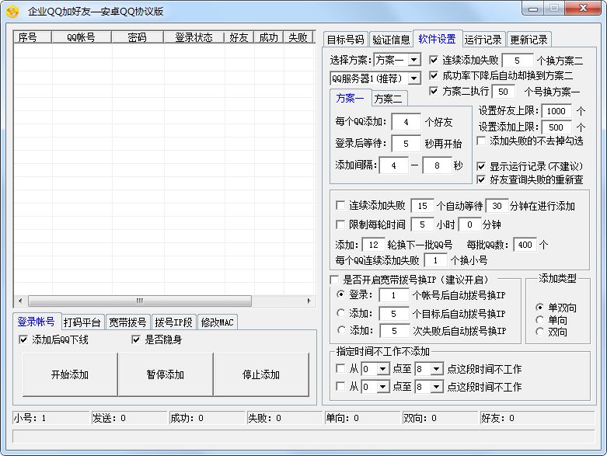Viewport: 607px width, 456px height.
Task: Click the 添加 轮换下一批QQ号 field showing 12
Action: click(374, 245)
